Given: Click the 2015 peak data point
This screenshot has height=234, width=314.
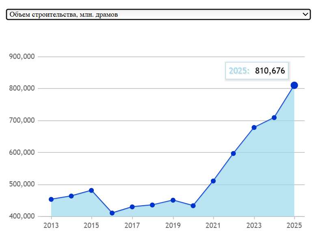Looking at the screenshot, I should 91,191.
